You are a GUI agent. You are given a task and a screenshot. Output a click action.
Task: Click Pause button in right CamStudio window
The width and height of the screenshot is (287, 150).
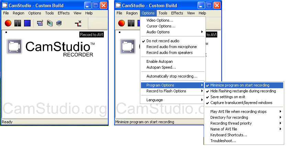131,23
